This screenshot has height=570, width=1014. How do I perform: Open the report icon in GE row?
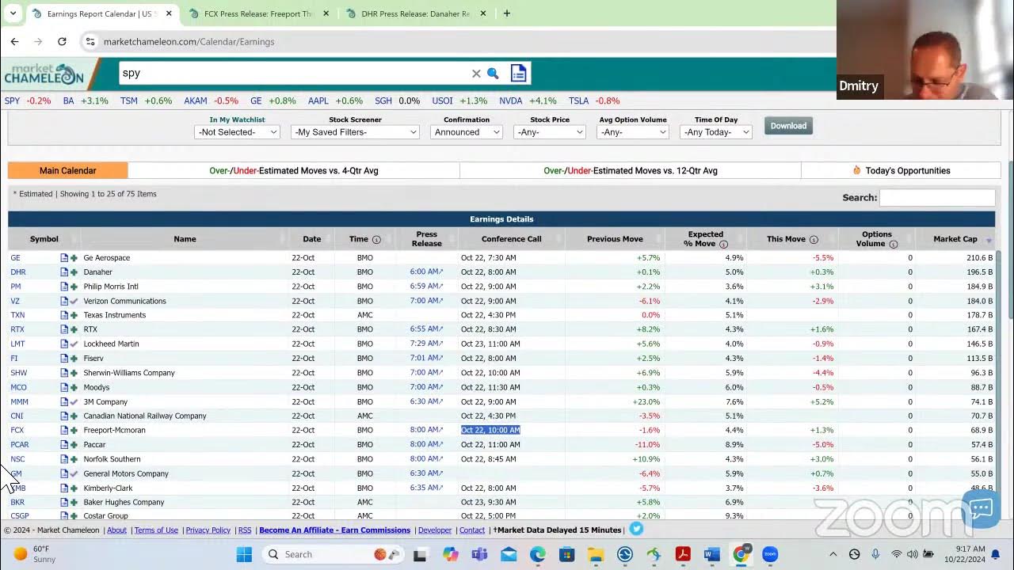pyautogui.click(x=64, y=258)
